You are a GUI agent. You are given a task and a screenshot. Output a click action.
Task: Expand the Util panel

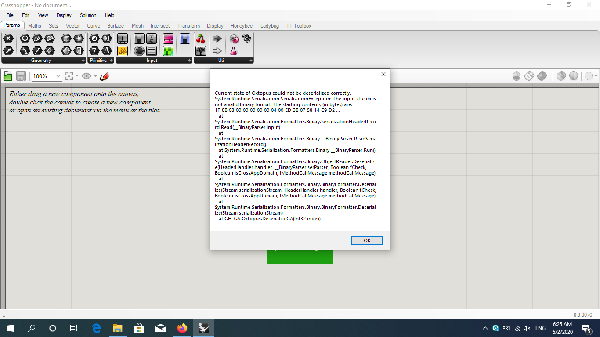251,61
